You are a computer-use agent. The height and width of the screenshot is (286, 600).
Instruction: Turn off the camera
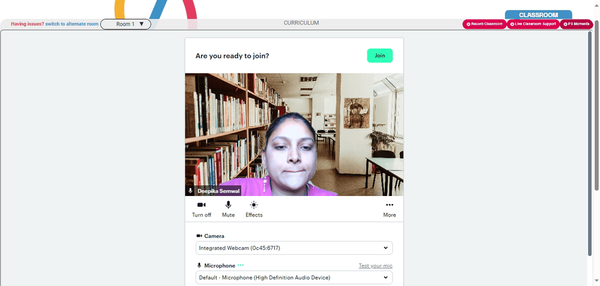click(201, 209)
